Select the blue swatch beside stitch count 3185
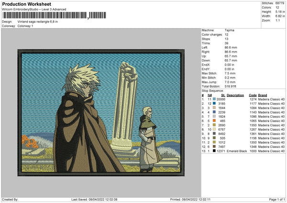Image resolution: width=287 pixels, height=203 pixels. (214, 103)
